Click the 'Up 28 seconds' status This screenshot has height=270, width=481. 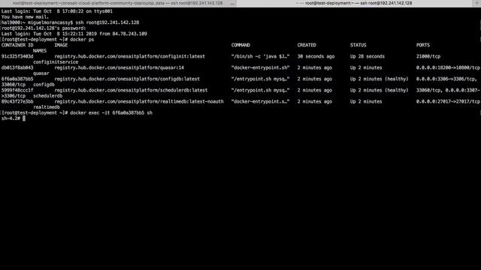[368, 56]
